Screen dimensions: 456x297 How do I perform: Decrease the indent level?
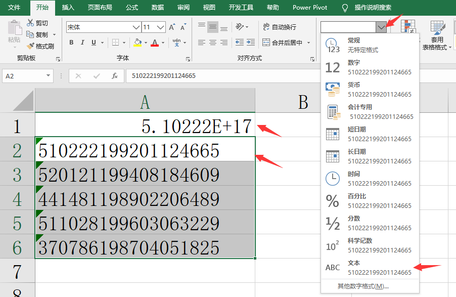[x=240, y=43]
